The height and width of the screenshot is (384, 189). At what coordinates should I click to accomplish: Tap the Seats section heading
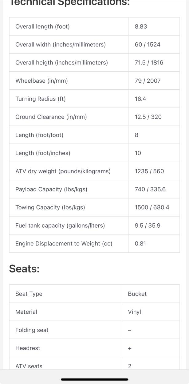[x=24, y=268]
